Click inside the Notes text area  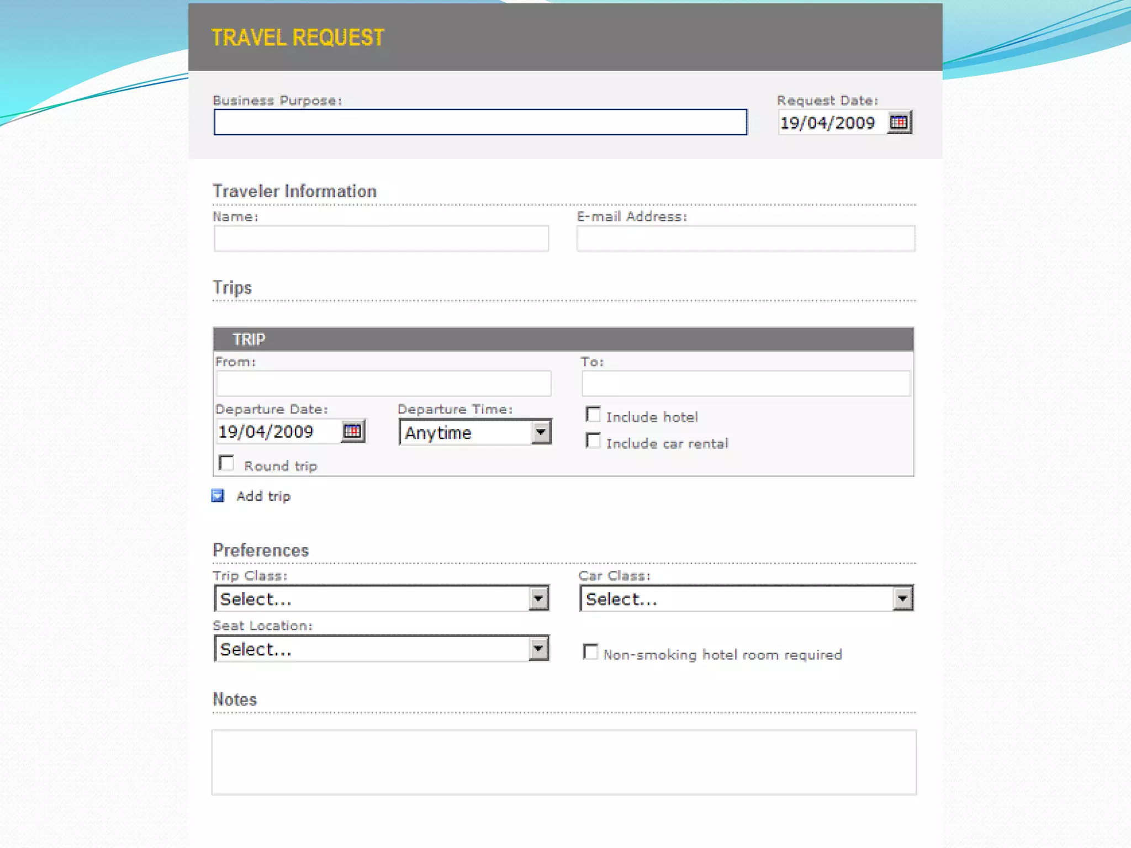[x=563, y=762]
